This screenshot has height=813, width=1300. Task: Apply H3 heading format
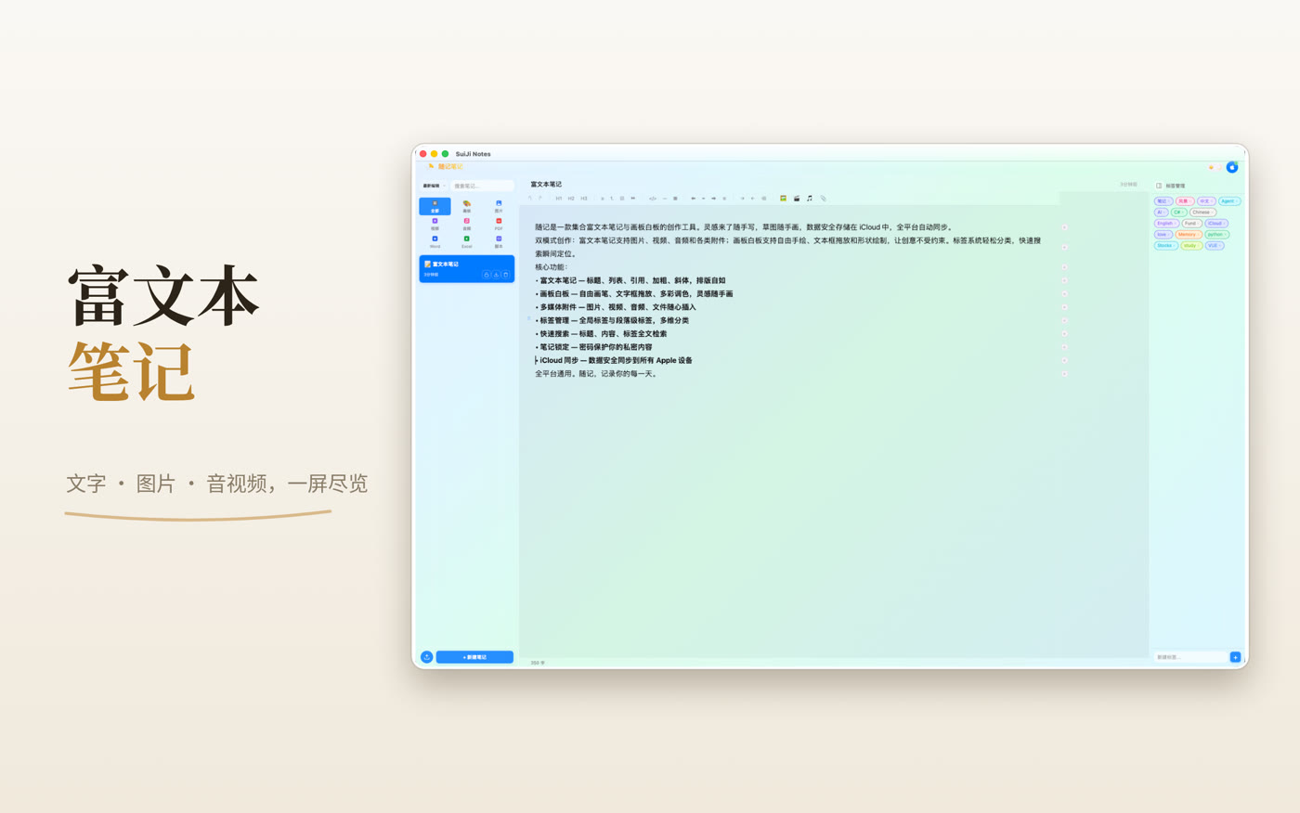pos(584,199)
